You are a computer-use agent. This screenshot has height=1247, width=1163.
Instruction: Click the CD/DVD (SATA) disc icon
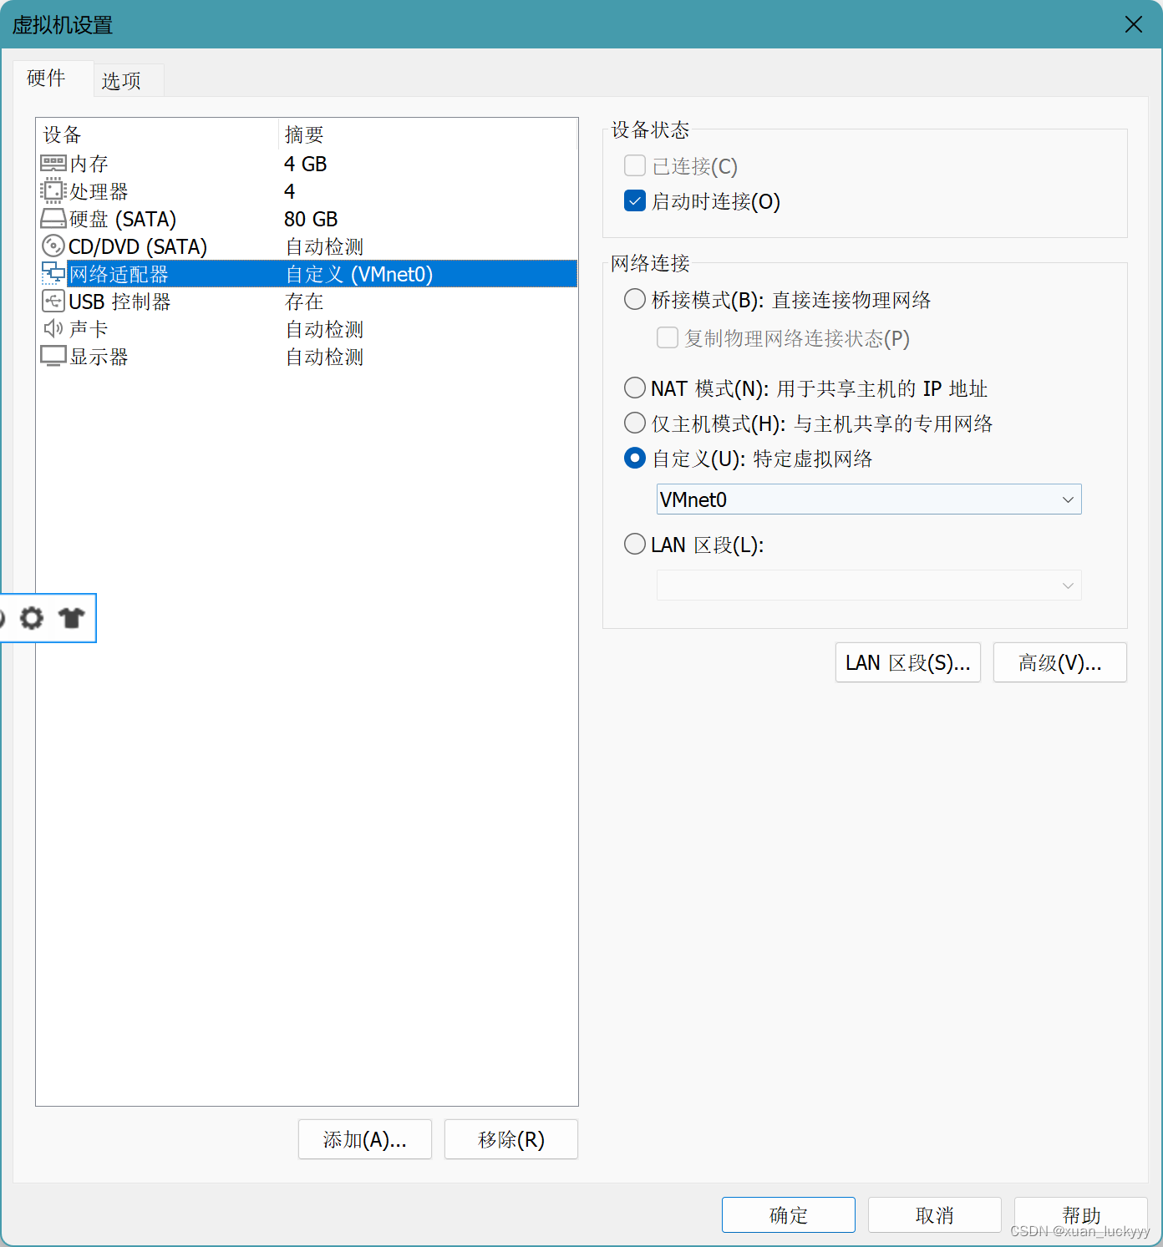53,246
